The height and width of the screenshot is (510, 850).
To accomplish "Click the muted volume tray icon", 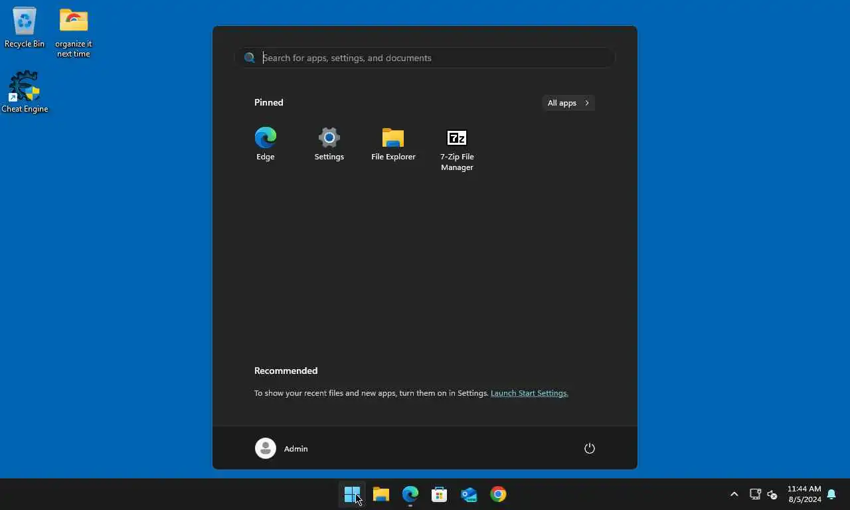I will [x=772, y=494].
